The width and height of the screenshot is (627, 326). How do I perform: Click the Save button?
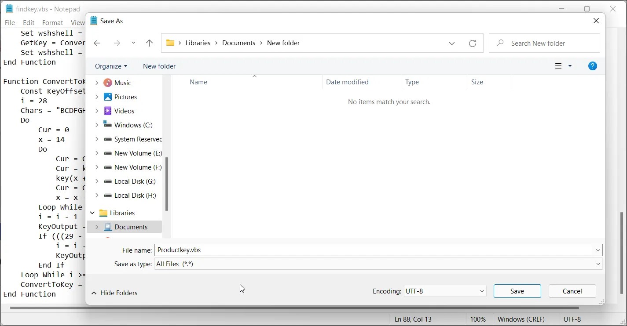pyautogui.click(x=517, y=291)
